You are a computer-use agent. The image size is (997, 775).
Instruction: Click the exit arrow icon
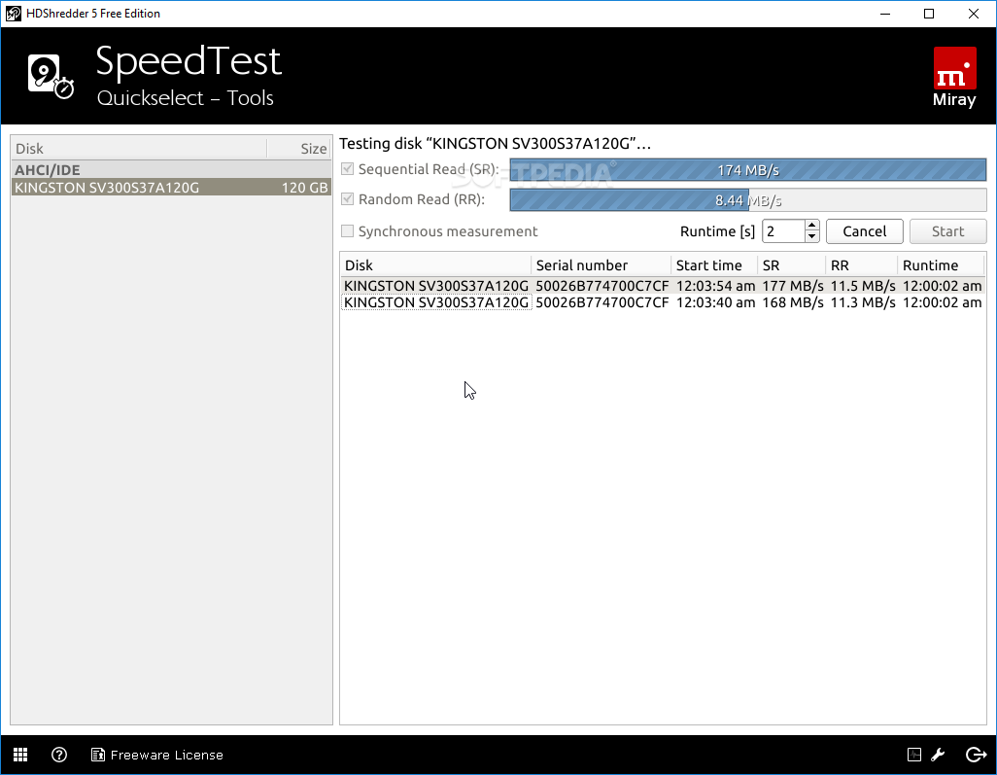pos(976,755)
